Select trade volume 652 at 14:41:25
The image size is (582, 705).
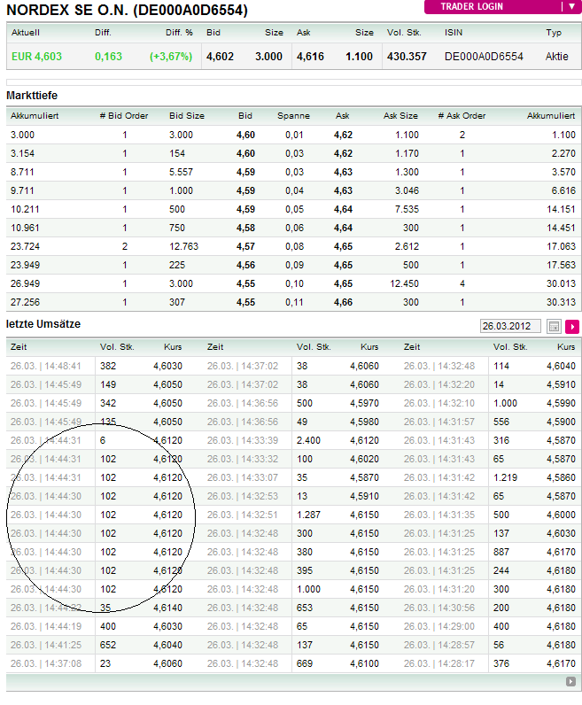[x=108, y=645]
